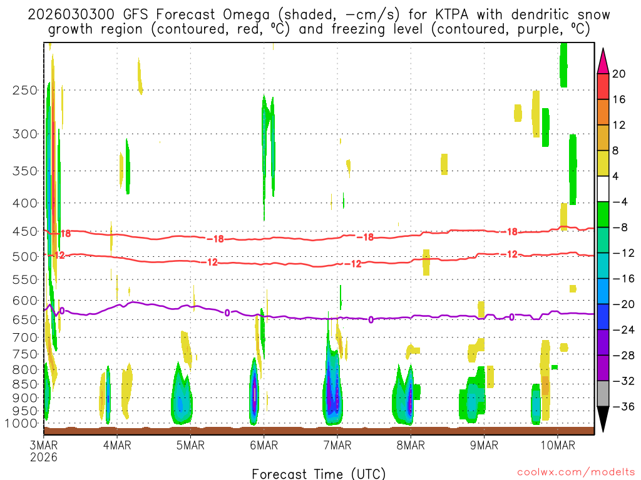Click the purple color bar segment between -28 and -32
Screen dimensions: 641x480
pos(603,367)
